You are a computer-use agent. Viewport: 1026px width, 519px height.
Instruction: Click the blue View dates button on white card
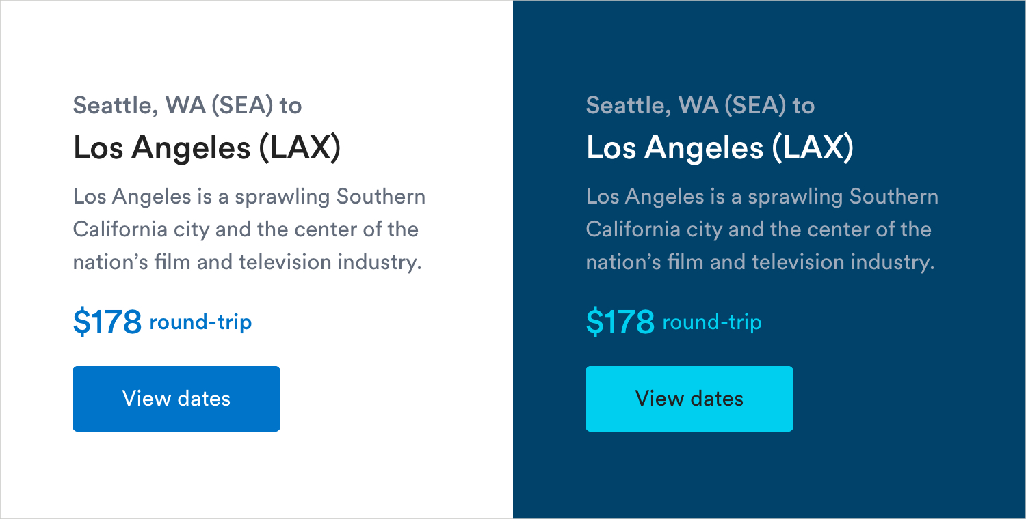(176, 399)
